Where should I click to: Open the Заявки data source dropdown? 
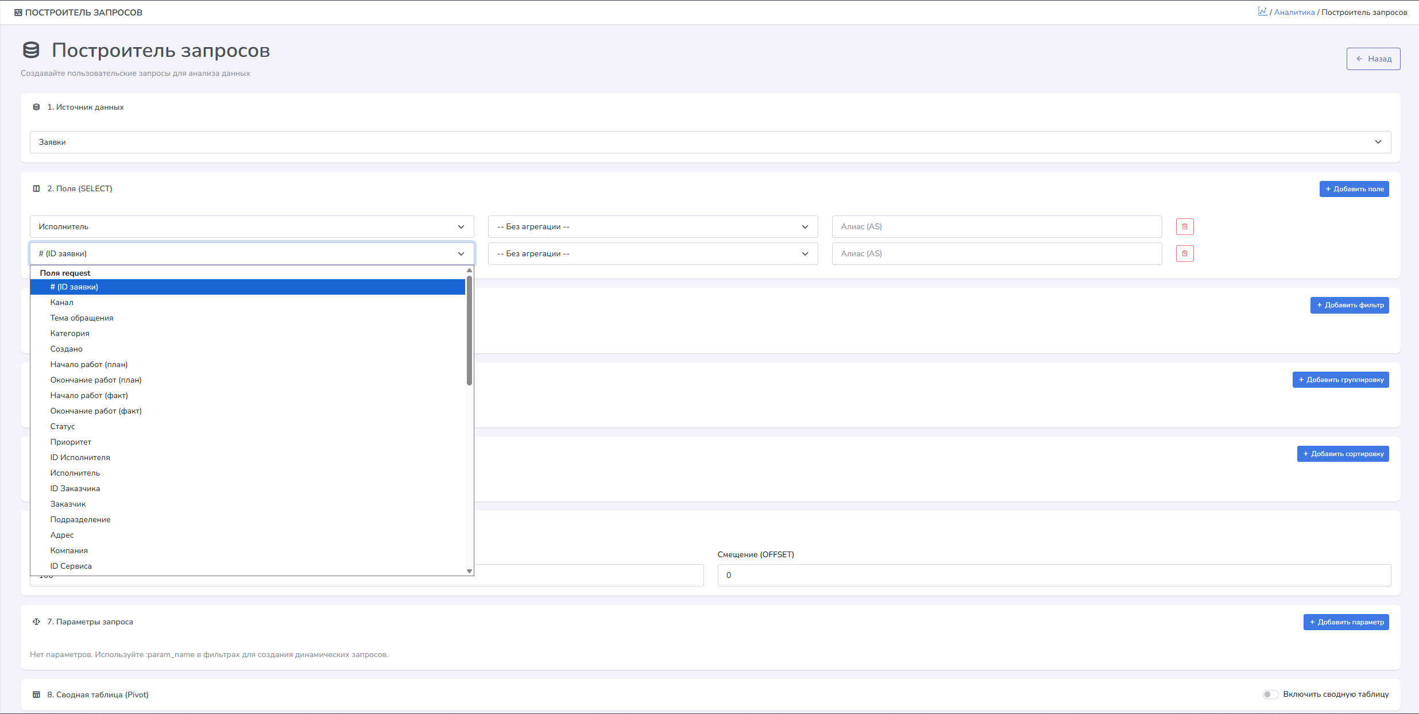[710, 142]
